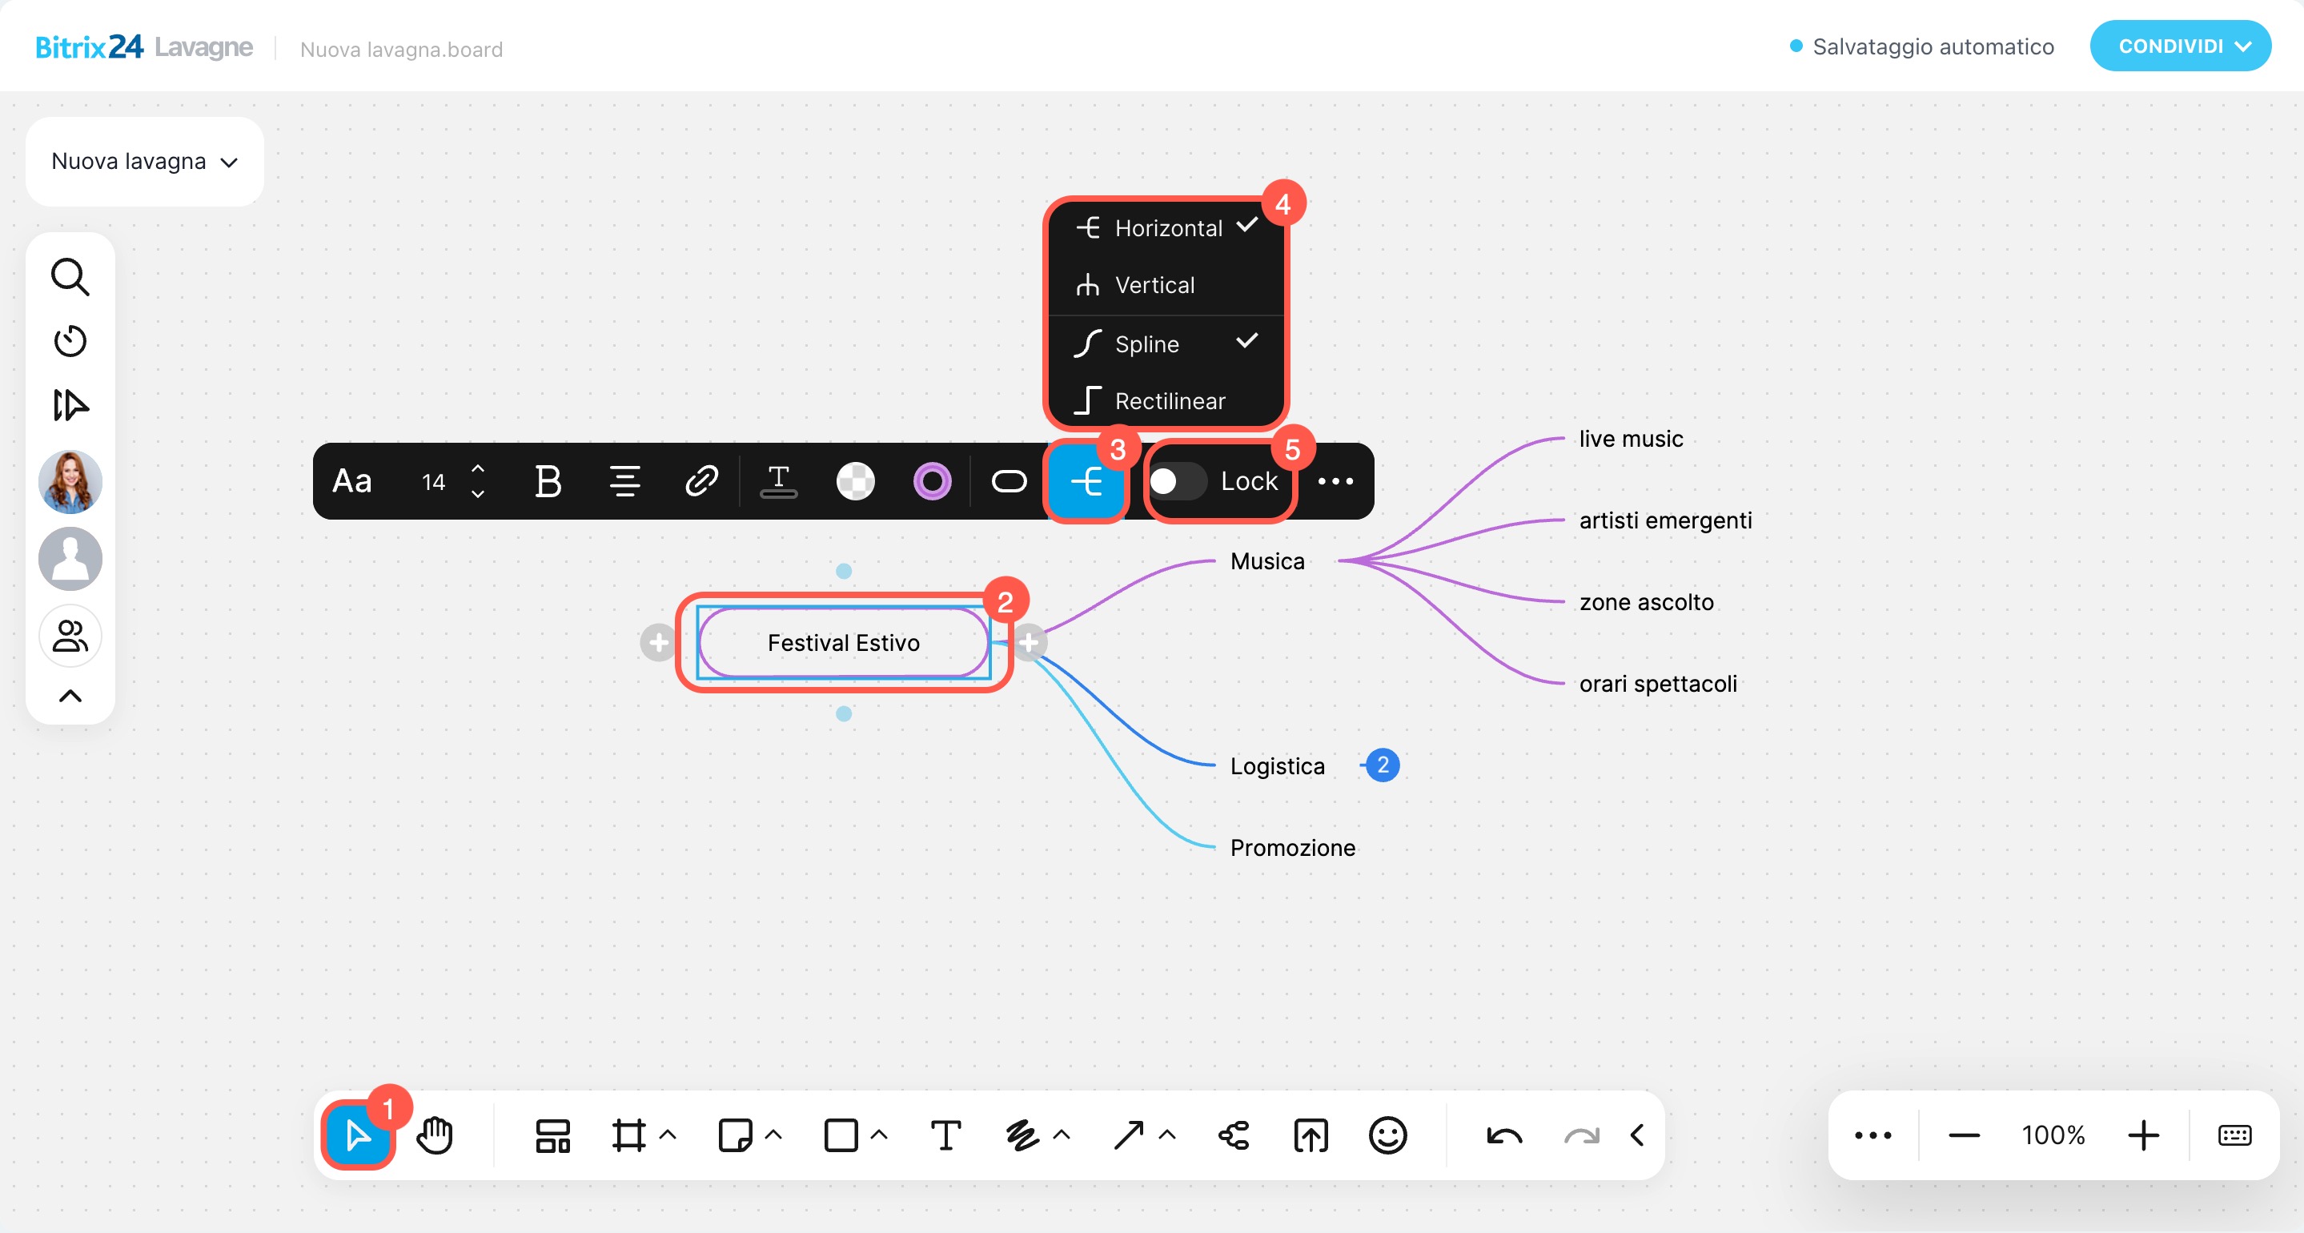Select the hand pan tool

[435, 1135]
